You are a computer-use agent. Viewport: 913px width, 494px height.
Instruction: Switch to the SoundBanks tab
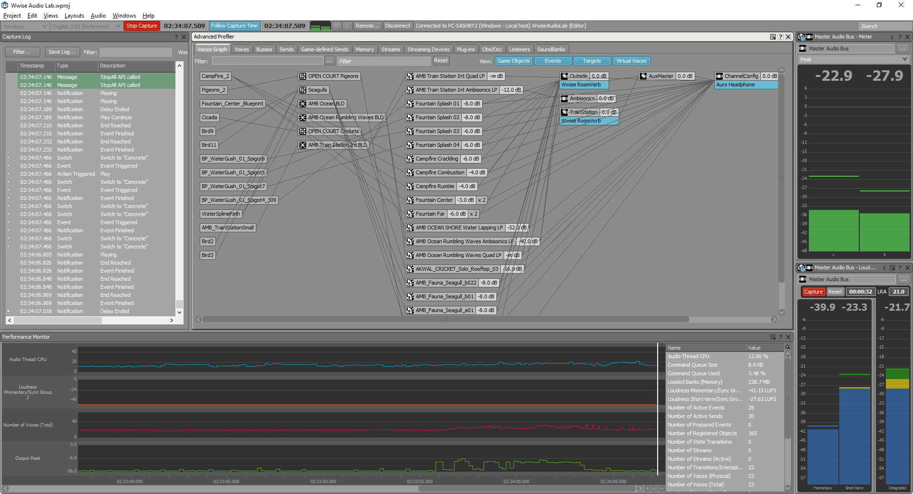[551, 49]
